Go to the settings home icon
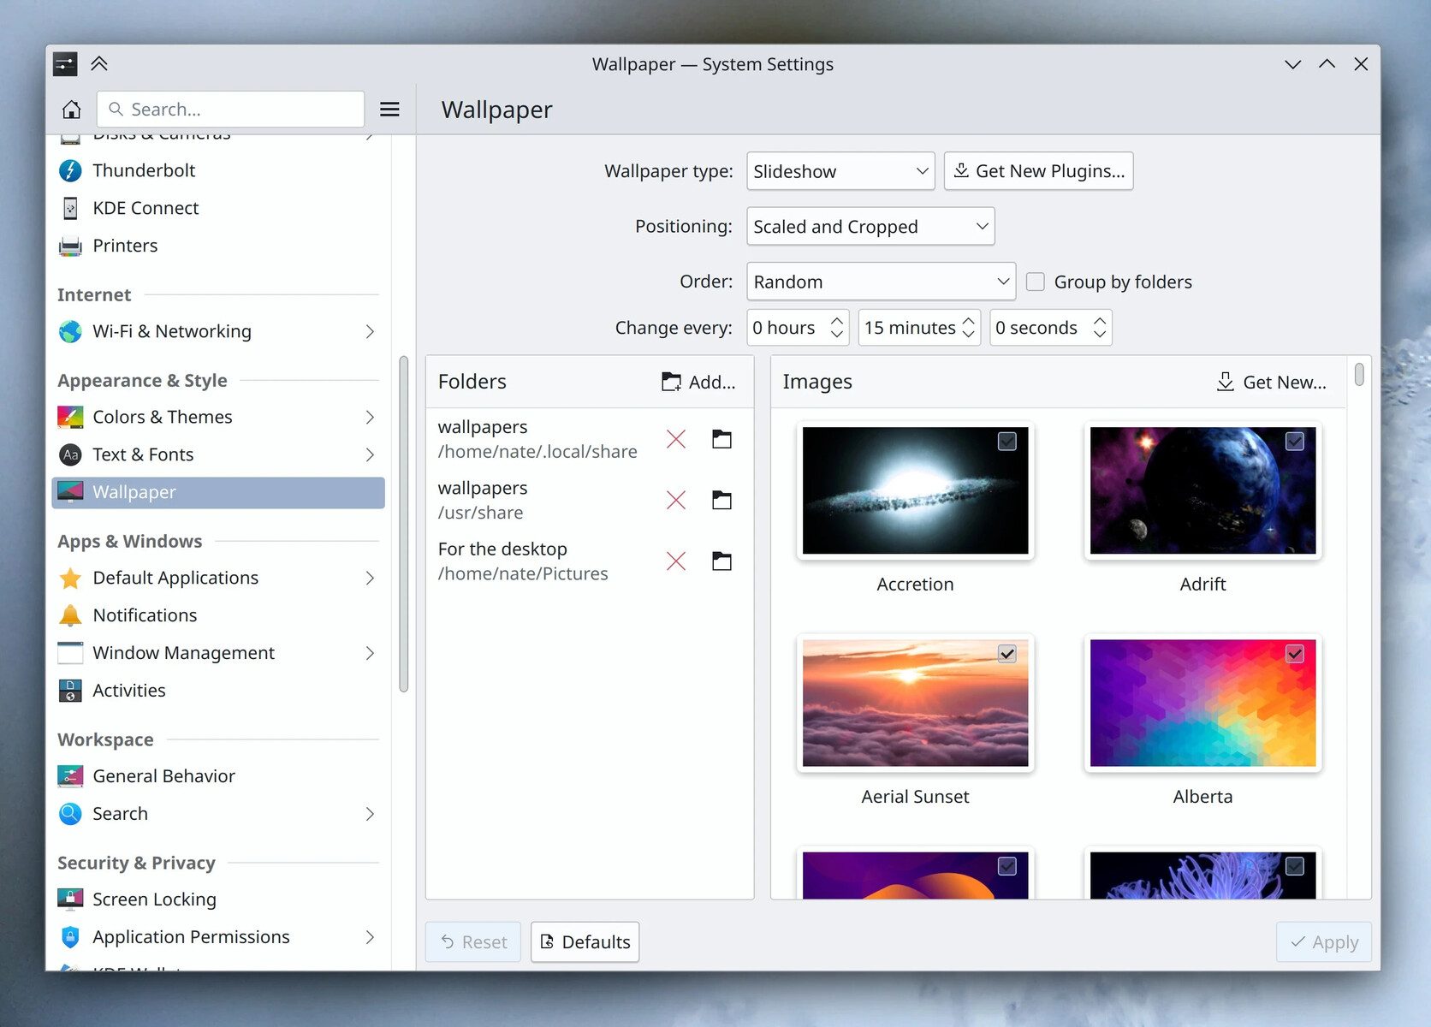 coord(72,110)
